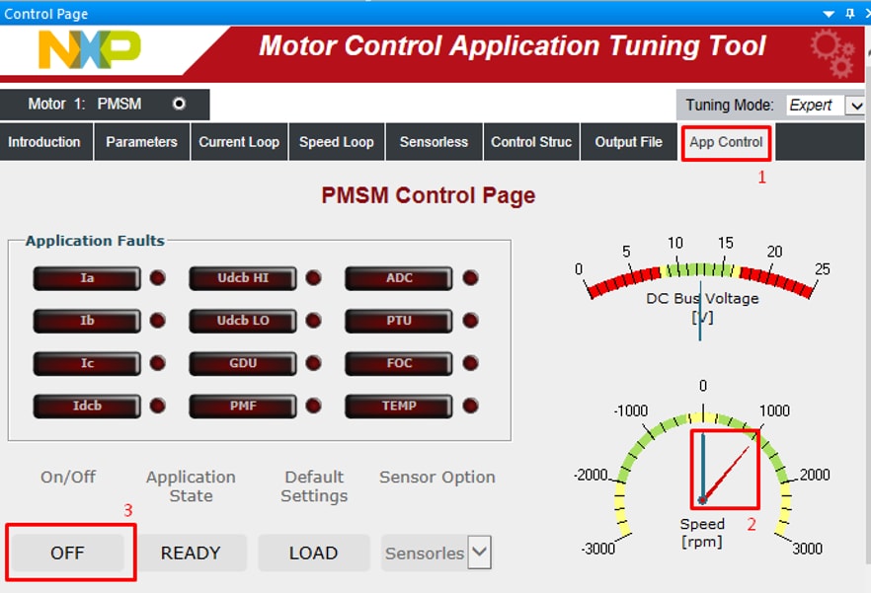Click the READY application state button
Viewport: 871px width, 593px height.
(191, 553)
